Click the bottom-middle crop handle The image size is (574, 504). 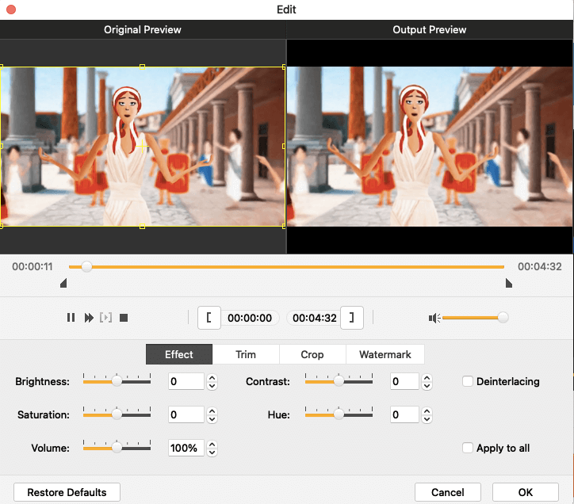(x=143, y=227)
